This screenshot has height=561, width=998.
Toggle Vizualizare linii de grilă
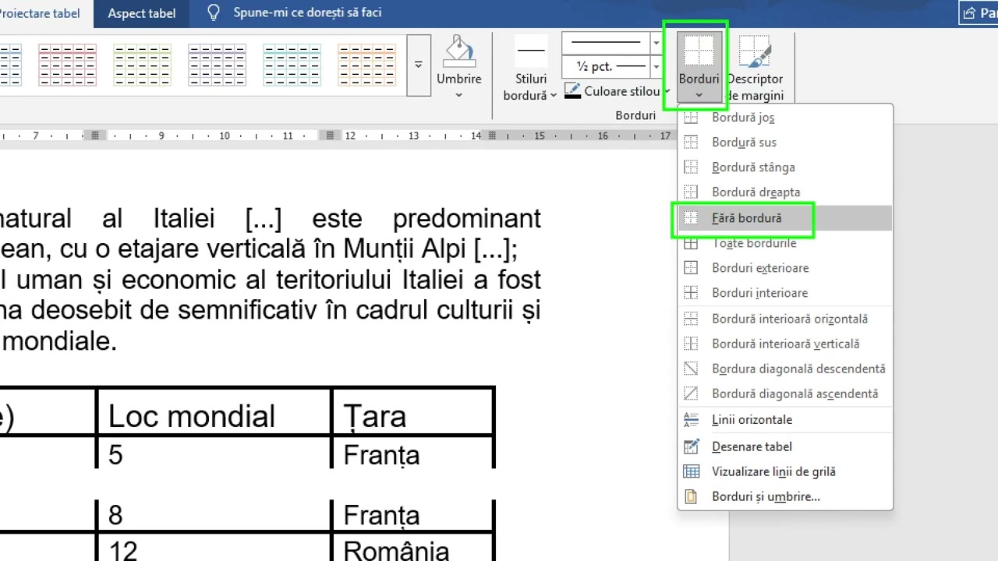(x=785, y=471)
